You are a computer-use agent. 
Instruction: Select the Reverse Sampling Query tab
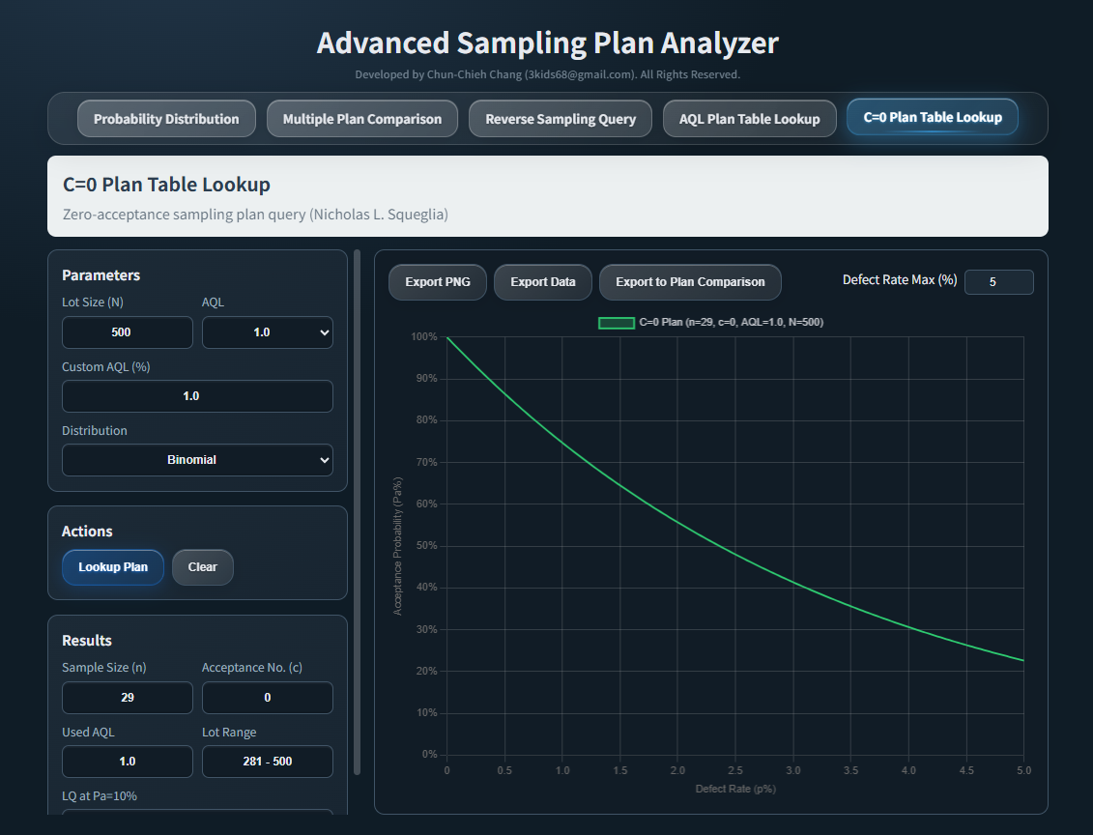560,118
